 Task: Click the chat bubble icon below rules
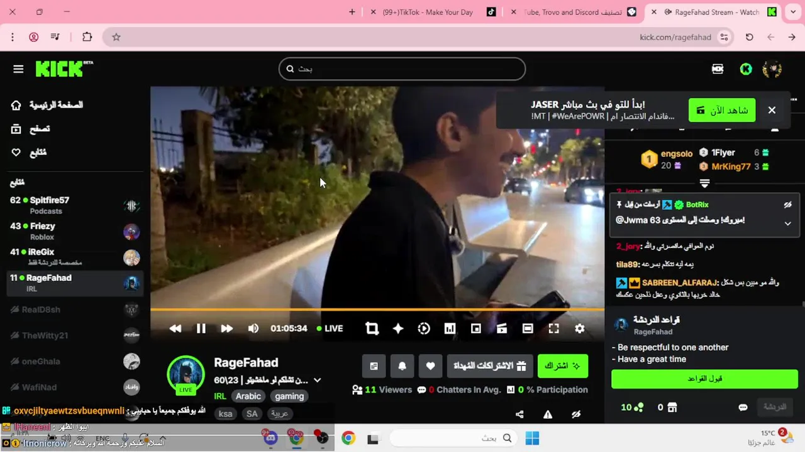[x=743, y=407]
